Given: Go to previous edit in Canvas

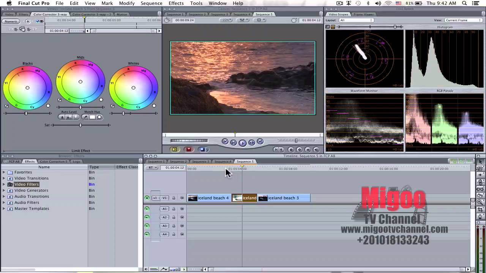Looking at the screenshot, I should click(225, 142).
